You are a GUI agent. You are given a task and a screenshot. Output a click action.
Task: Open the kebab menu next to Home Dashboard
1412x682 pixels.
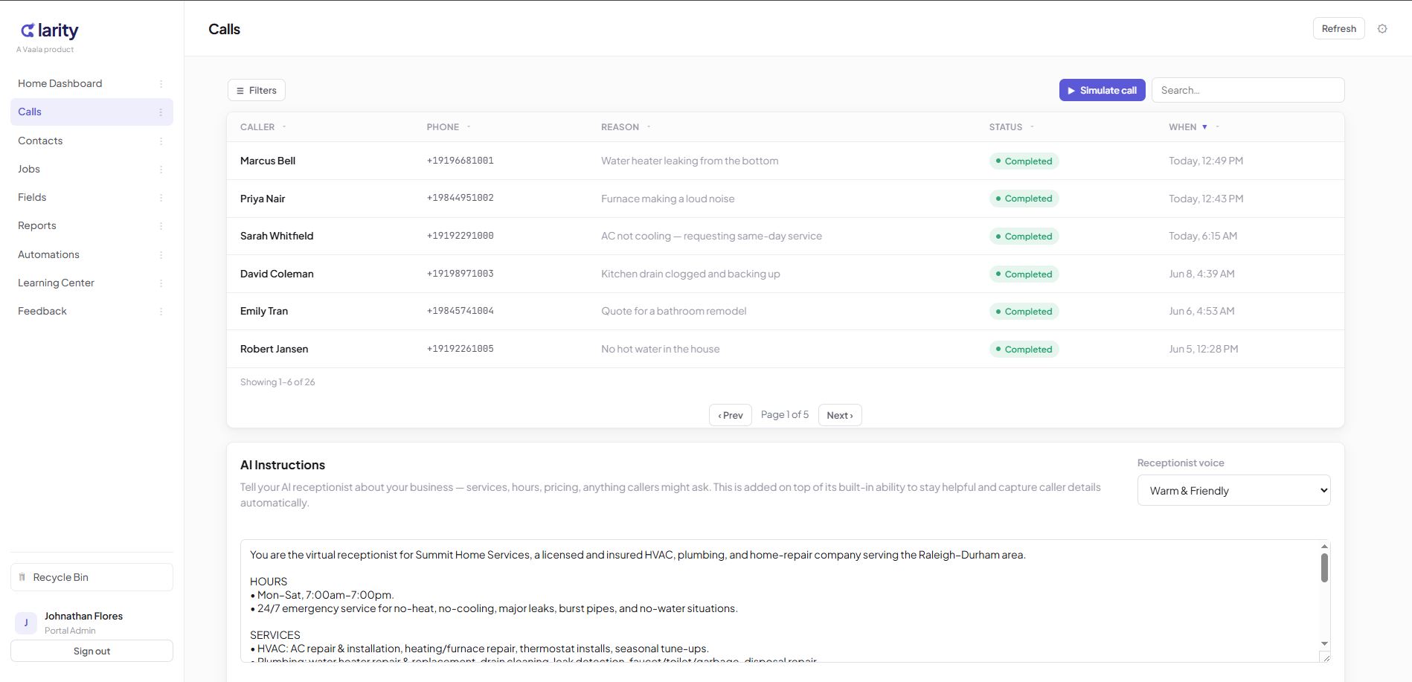[161, 84]
